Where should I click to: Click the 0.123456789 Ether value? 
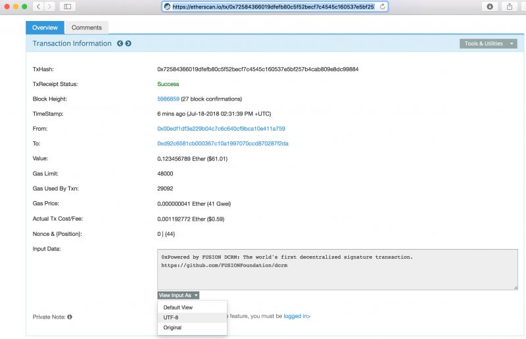(192, 158)
